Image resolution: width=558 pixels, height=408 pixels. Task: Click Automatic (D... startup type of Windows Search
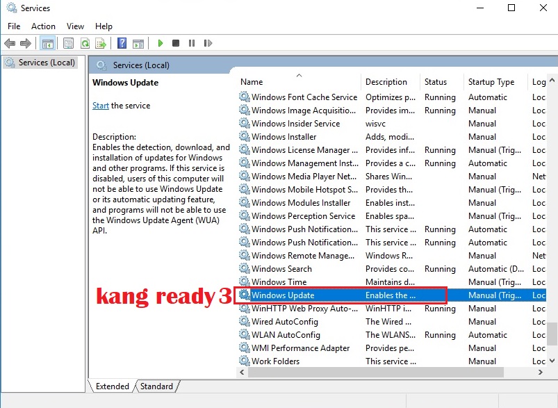click(x=496, y=269)
